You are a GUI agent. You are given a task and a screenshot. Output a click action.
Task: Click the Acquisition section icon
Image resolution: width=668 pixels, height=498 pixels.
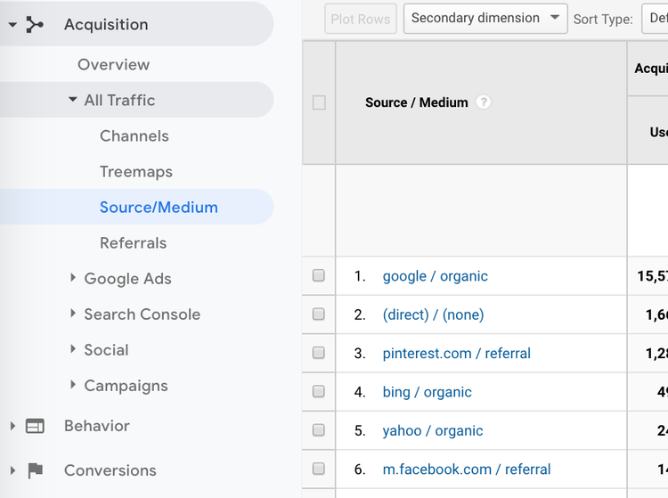(35, 24)
